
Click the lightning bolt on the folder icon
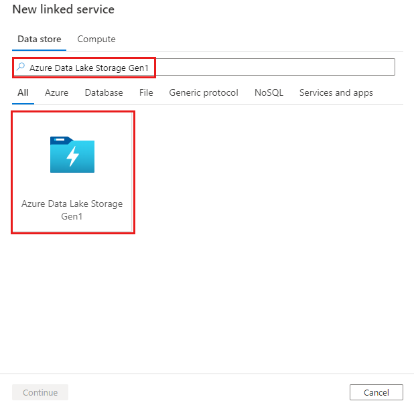(x=73, y=157)
